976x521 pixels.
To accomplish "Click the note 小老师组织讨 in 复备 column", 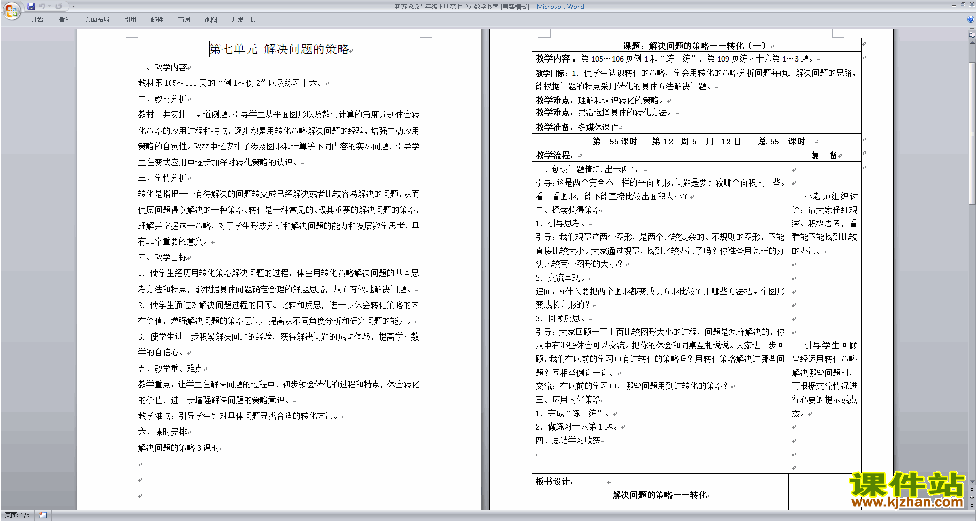I will tap(831, 196).
